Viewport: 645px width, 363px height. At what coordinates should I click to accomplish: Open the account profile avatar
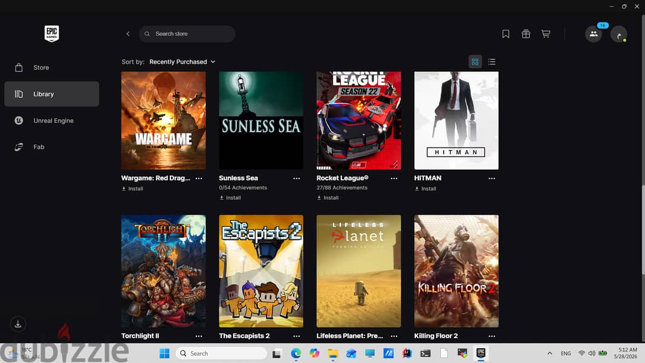618,34
